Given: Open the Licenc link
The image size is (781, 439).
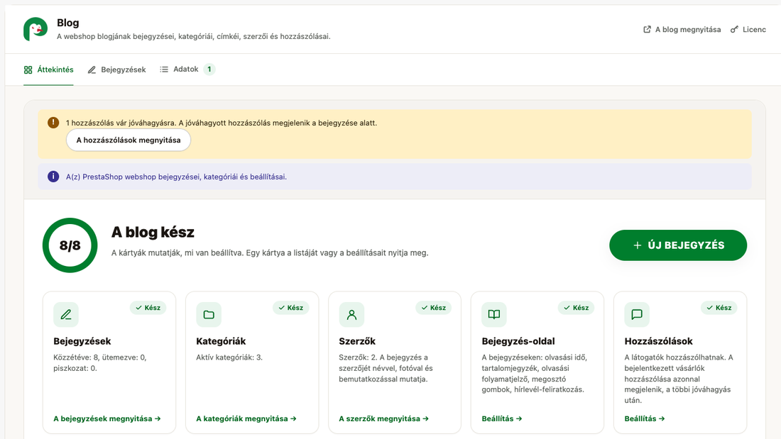Looking at the screenshot, I should click(x=748, y=29).
